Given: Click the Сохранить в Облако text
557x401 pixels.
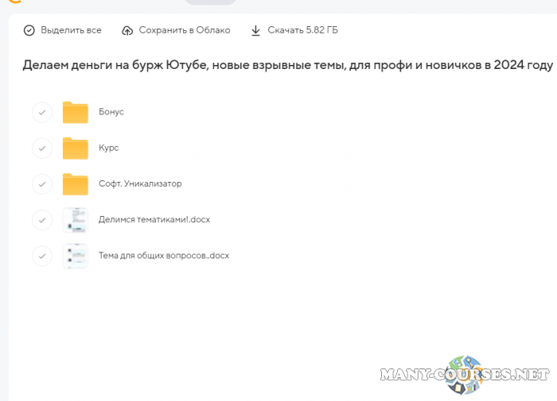Looking at the screenshot, I should pyautogui.click(x=184, y=30).
